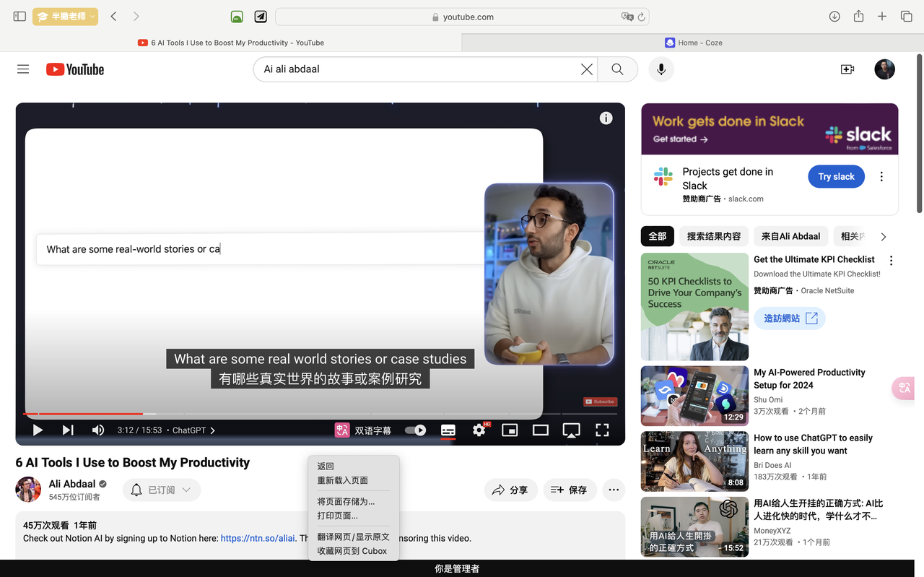Click the voice search microphone icon
This screenshot has height=577, width=924.
coord(661,69)
